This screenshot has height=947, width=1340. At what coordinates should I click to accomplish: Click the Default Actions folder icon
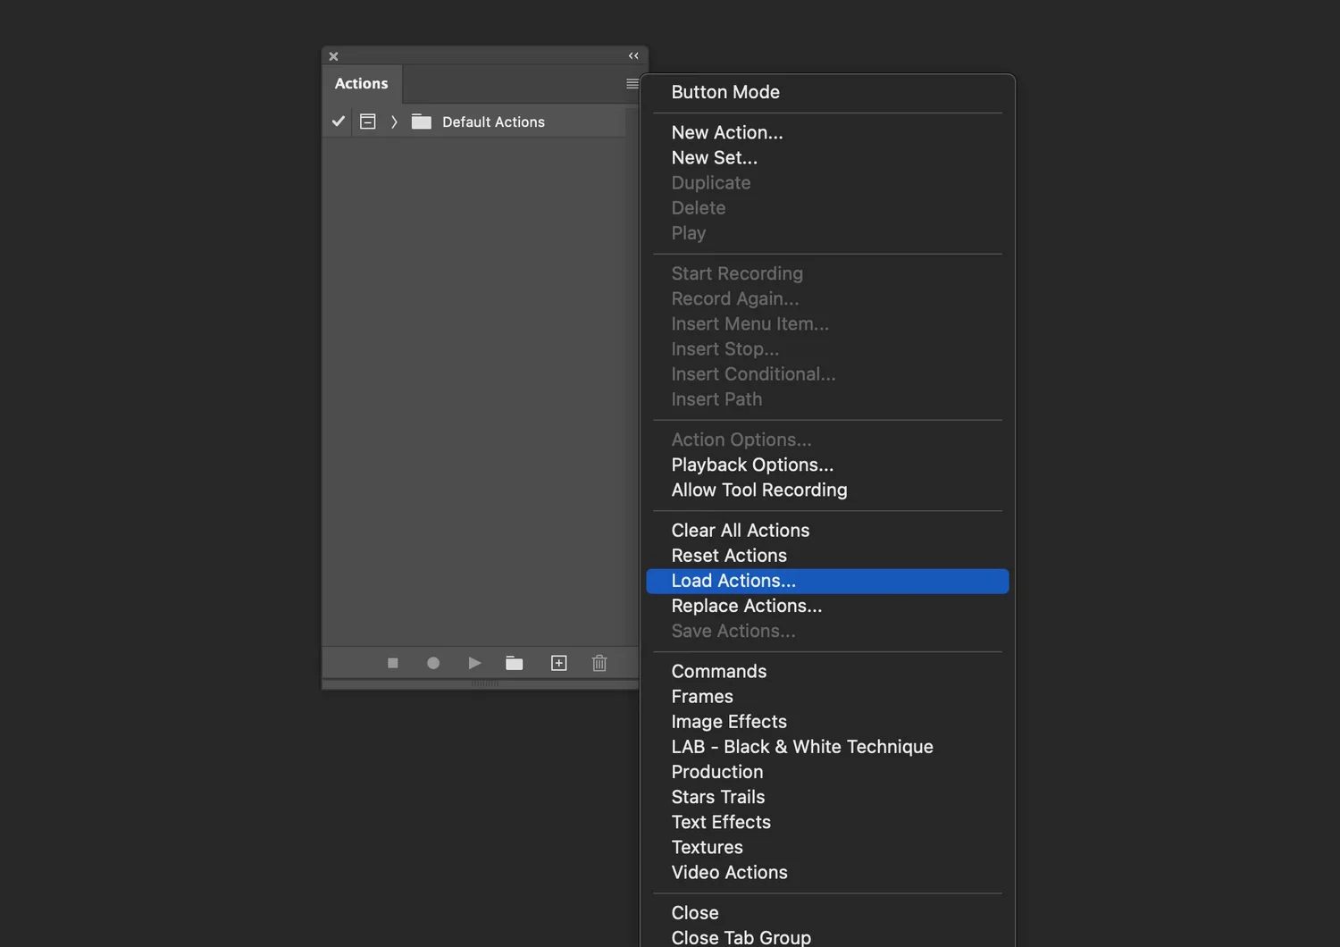[x=422, y=122]
